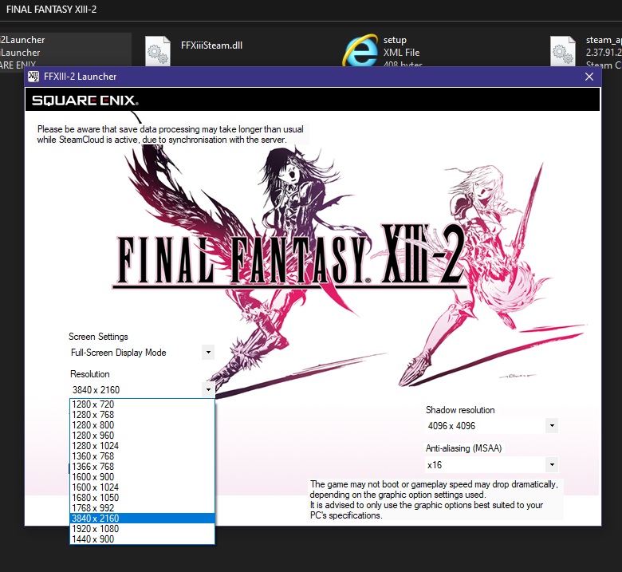Select 1440 x 900 resolution option
The height and width of the screenshot is (572, 622).
point(142,539)
